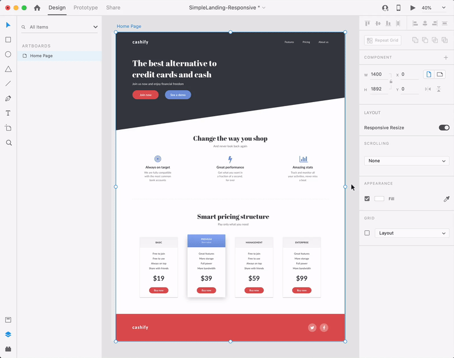454x358 pixels.
Task: Click the boolean Add operation icon
Action: [x=415, y=40]
